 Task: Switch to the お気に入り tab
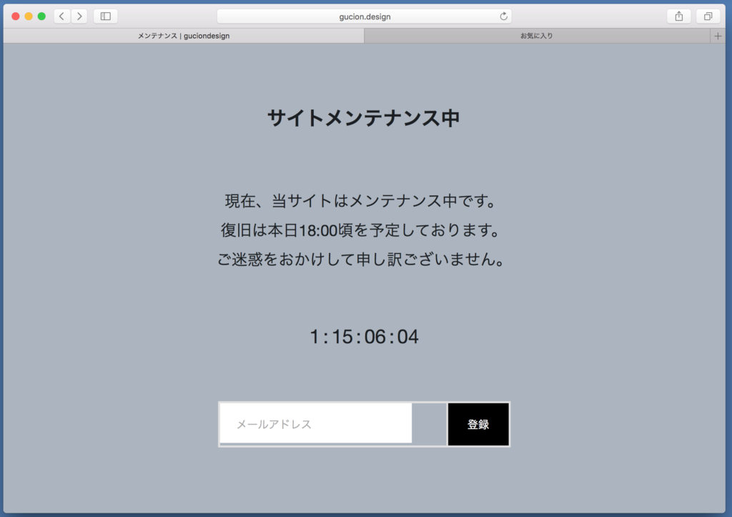[x=536, y=36]
